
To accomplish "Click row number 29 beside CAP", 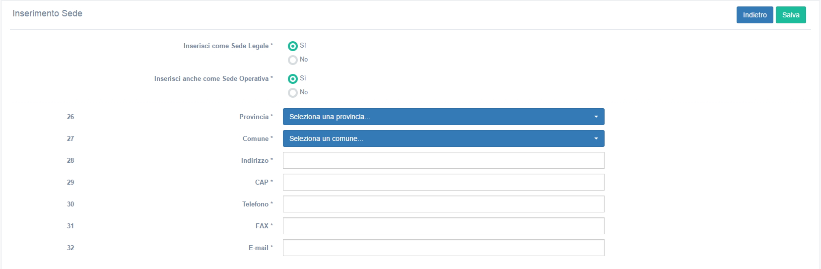I will click(70, 182).
